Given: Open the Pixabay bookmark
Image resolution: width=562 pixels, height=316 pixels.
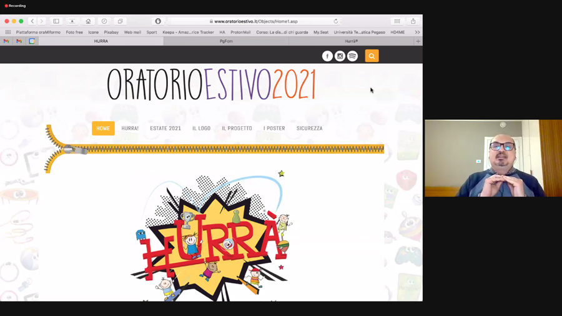Looking at the screenshot, I should tap(111, 32).
